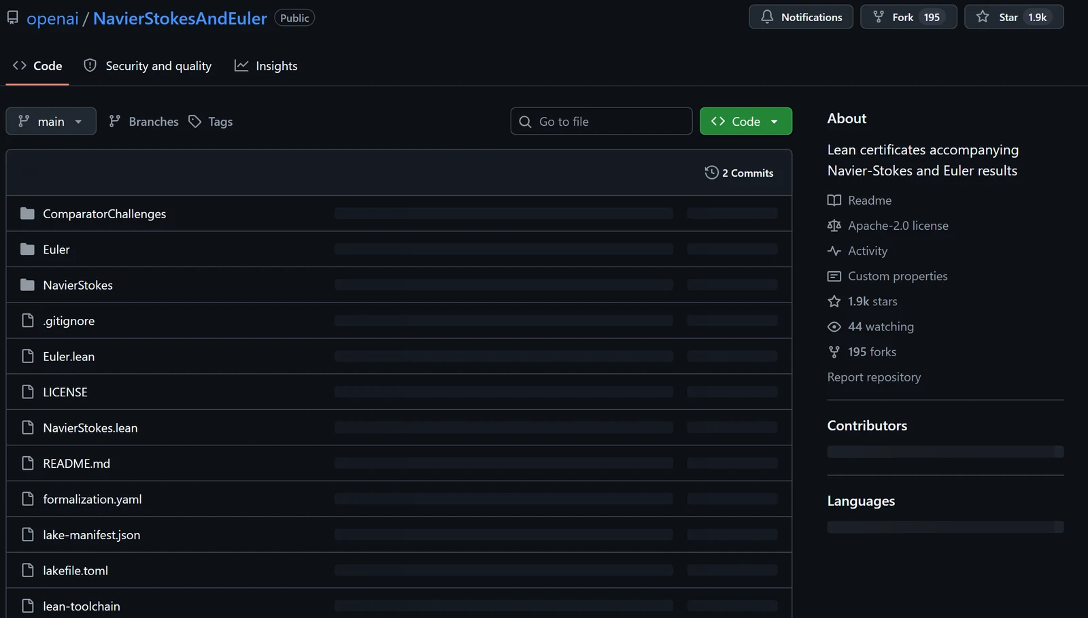The height and width of the screenshot is (618, 1088).
Task: Click the Euler folder icon
Action: [27, 249]
